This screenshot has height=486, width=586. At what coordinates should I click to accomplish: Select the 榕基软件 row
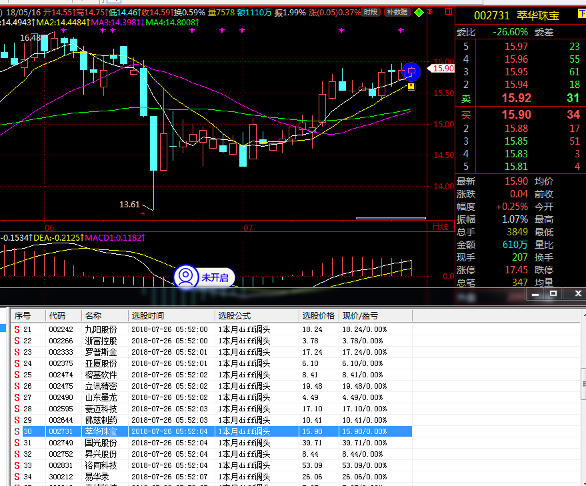[x=211, y=375]
